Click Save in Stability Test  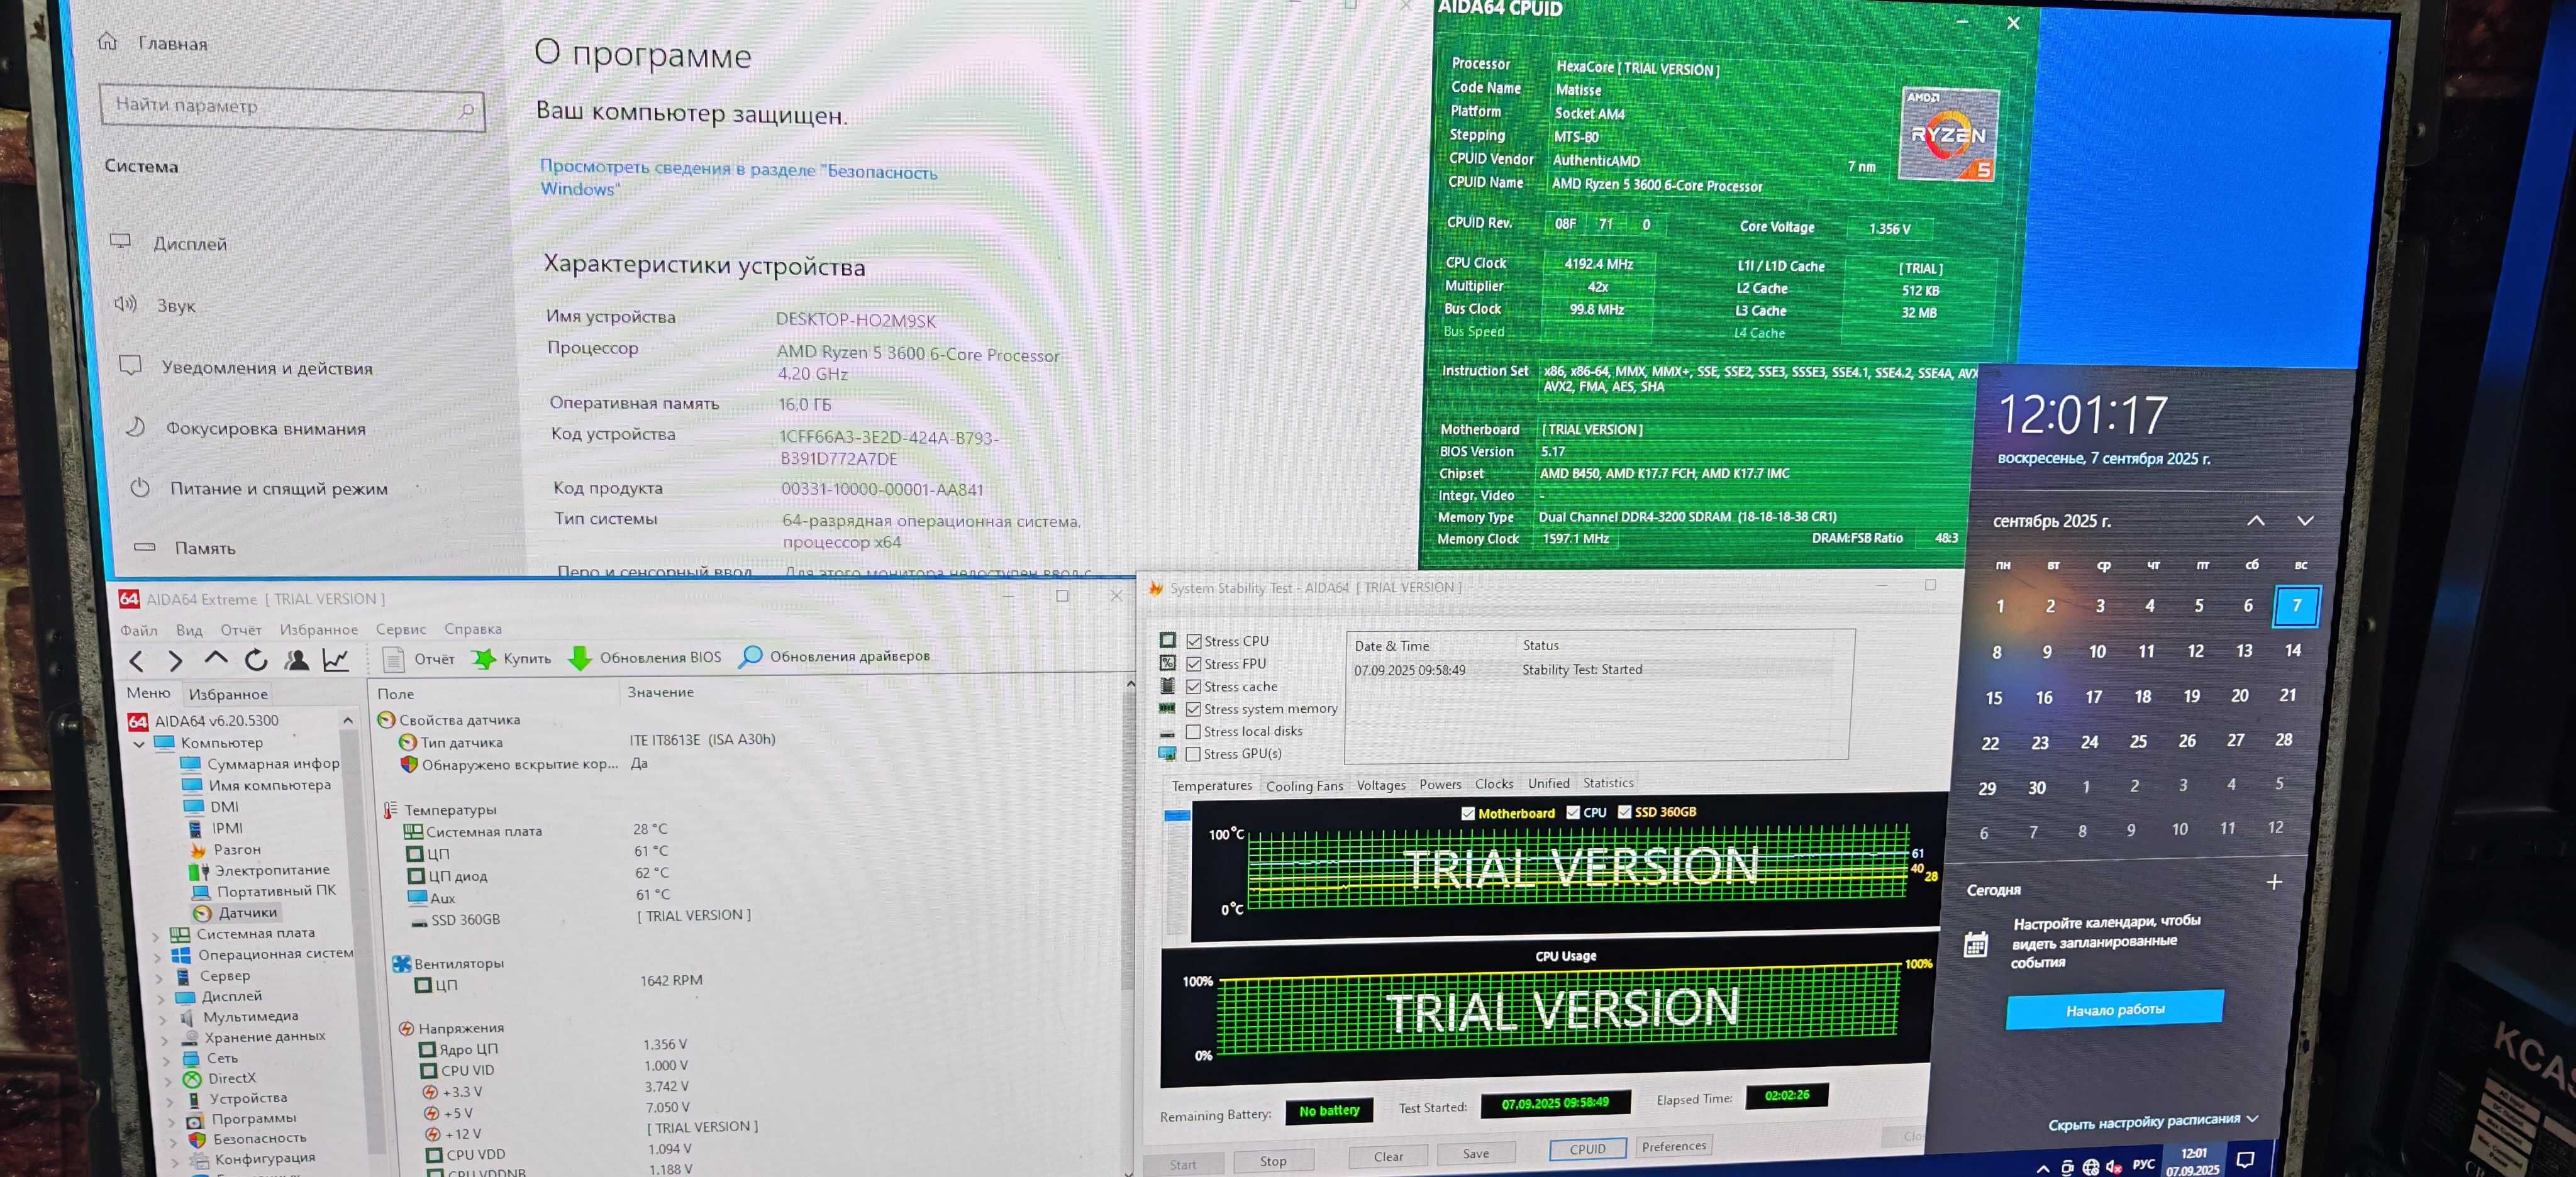pyautogui.click(x=1476, y=1153)
